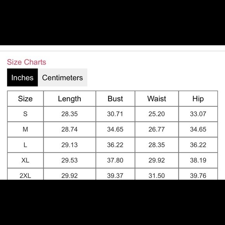The height and width of the screenshot is (225, 225).
Task: Click the XL bust value 37.80
Action: click(x=115, y=160)
